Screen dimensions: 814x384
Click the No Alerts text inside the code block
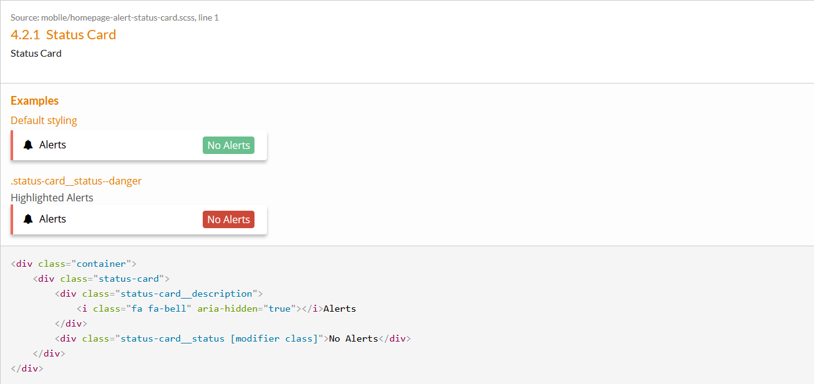(354, 338)
